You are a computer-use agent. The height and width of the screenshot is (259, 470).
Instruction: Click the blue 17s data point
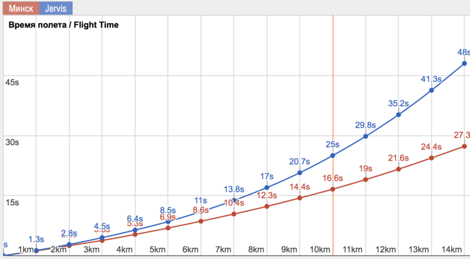pyautogui.click(x=267, y=188)
